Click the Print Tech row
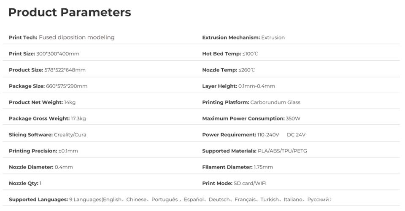Viewport: 405px width, 211px height. [62, 37]
